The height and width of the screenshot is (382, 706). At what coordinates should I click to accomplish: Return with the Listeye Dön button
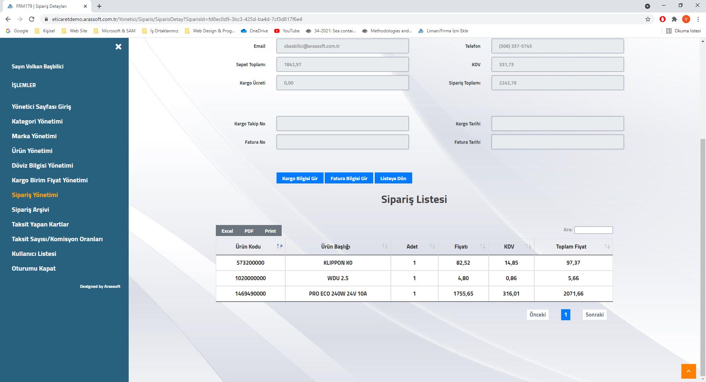[x=393, y=178]
